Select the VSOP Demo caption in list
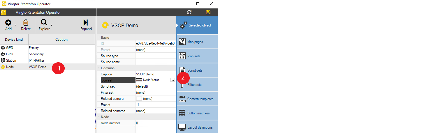Screen dimensions: 438x133 click(x=37, y=67)
